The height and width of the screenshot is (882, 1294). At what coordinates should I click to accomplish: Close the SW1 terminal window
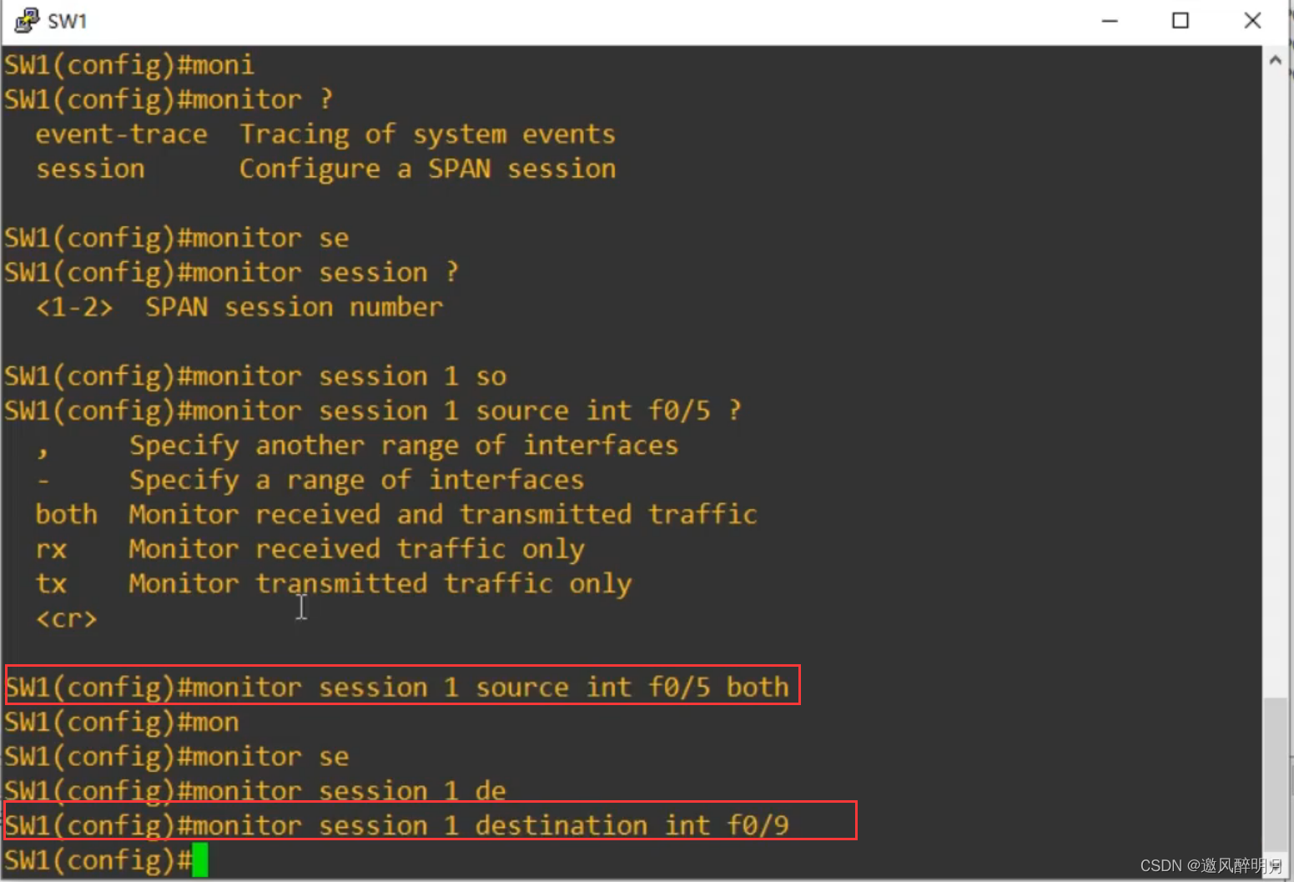[x=1251, y=21]
